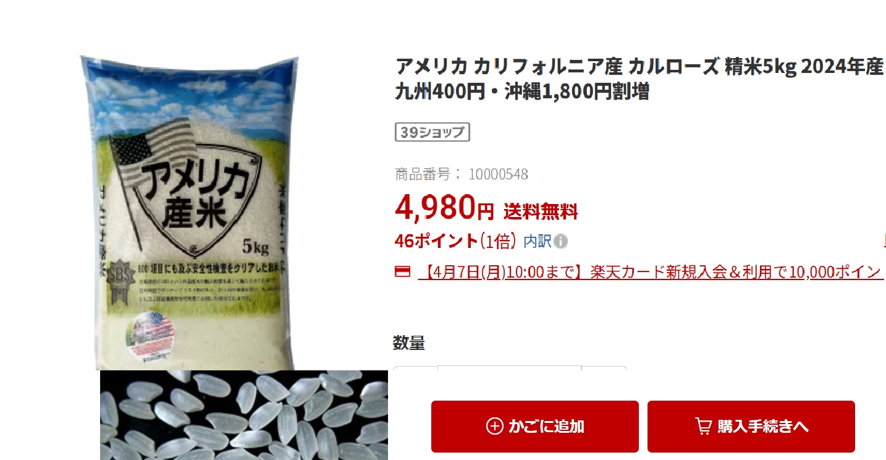Click the アメリカ産米 5kg bag product image
This screenshot has height=460, width=886.
[189, 212]
